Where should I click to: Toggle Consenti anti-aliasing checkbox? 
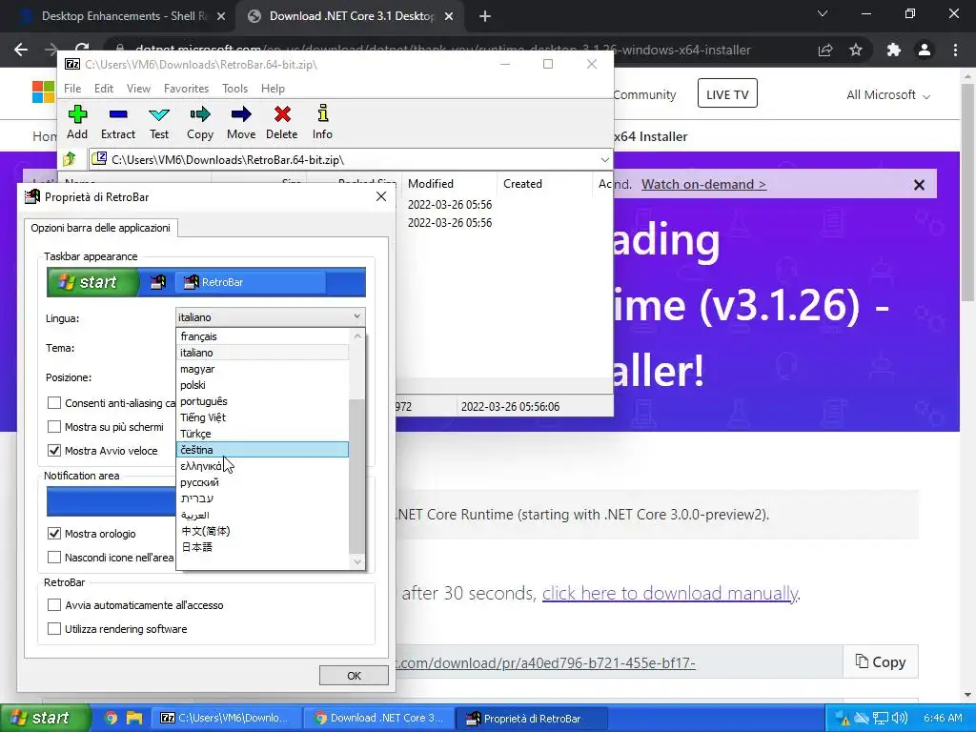coord(54,403)
